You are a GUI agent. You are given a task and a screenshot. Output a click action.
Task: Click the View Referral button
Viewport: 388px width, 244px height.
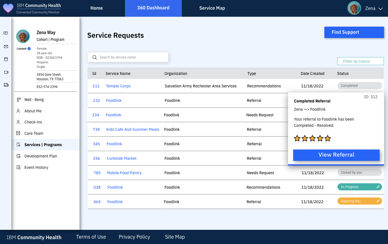click(336, 155)
